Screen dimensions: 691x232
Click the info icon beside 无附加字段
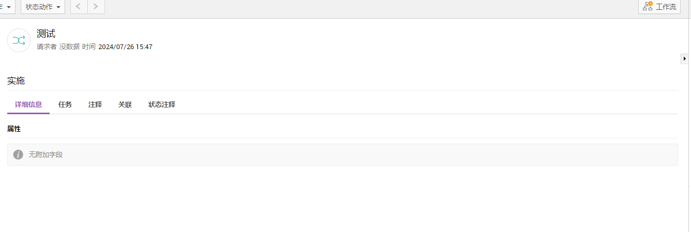click(18, 154)
